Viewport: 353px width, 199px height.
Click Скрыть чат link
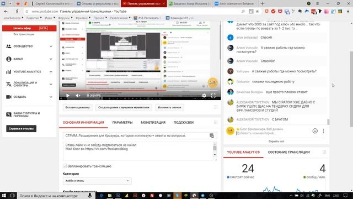tap(276, 142)
